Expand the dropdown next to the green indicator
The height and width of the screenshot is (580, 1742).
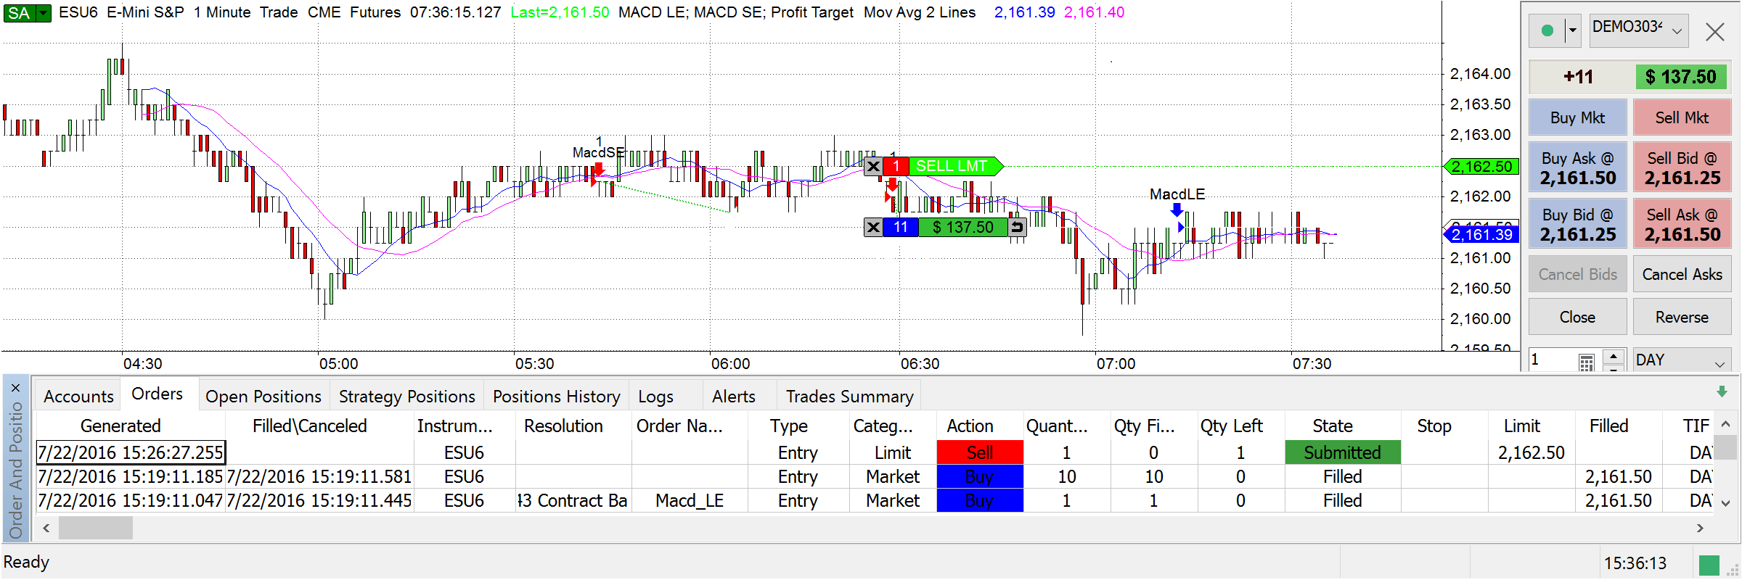tap(1572, 30)
